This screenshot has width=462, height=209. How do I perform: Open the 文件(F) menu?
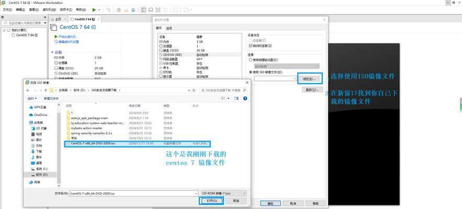pyautogui.click(x=7, y=10)
